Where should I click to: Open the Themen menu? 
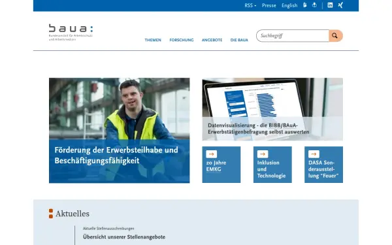153,40
